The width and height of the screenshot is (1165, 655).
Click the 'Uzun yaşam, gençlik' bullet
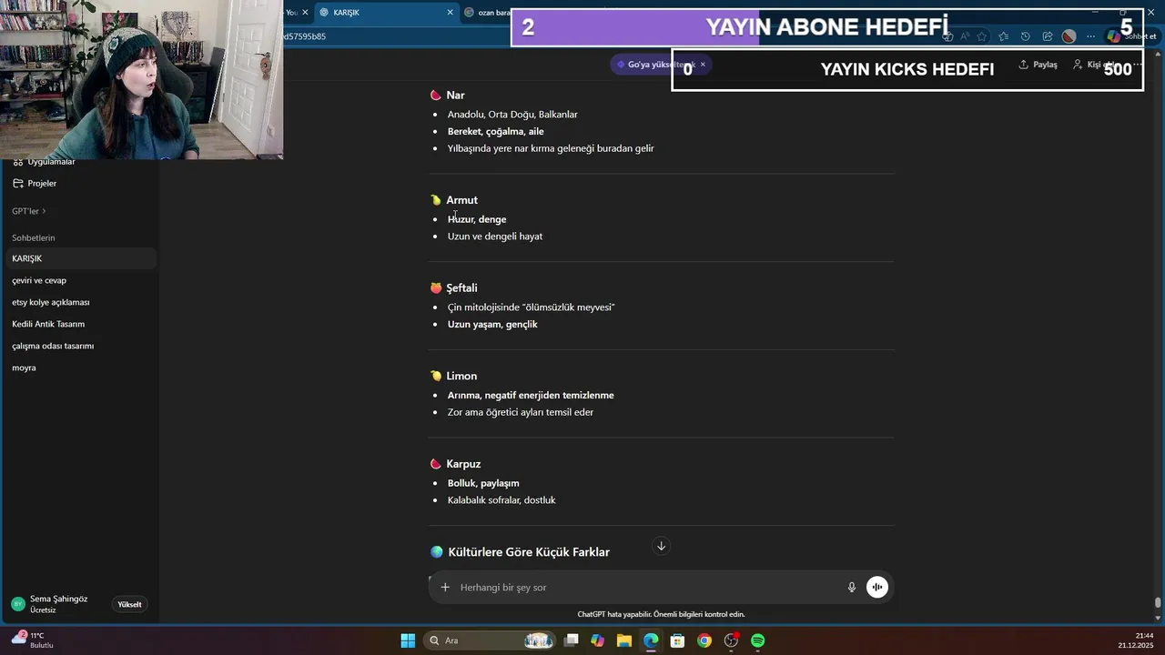[492, 325]
